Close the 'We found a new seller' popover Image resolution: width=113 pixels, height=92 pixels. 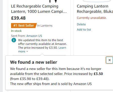[x=109, y=60]
